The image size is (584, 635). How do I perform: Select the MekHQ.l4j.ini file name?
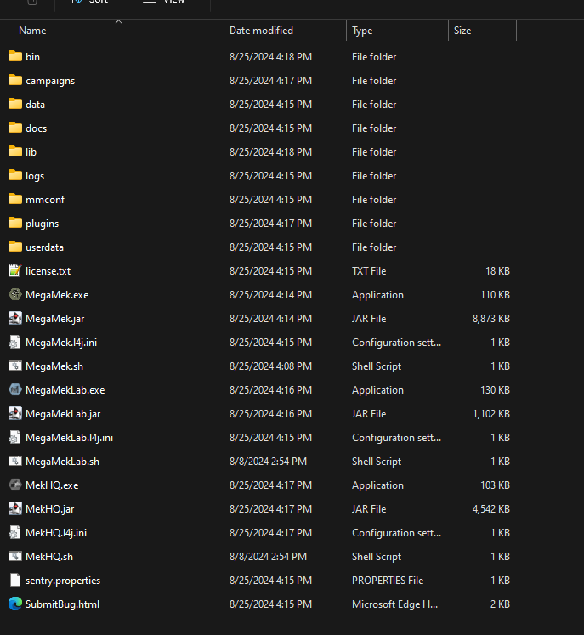coord(56,533)
